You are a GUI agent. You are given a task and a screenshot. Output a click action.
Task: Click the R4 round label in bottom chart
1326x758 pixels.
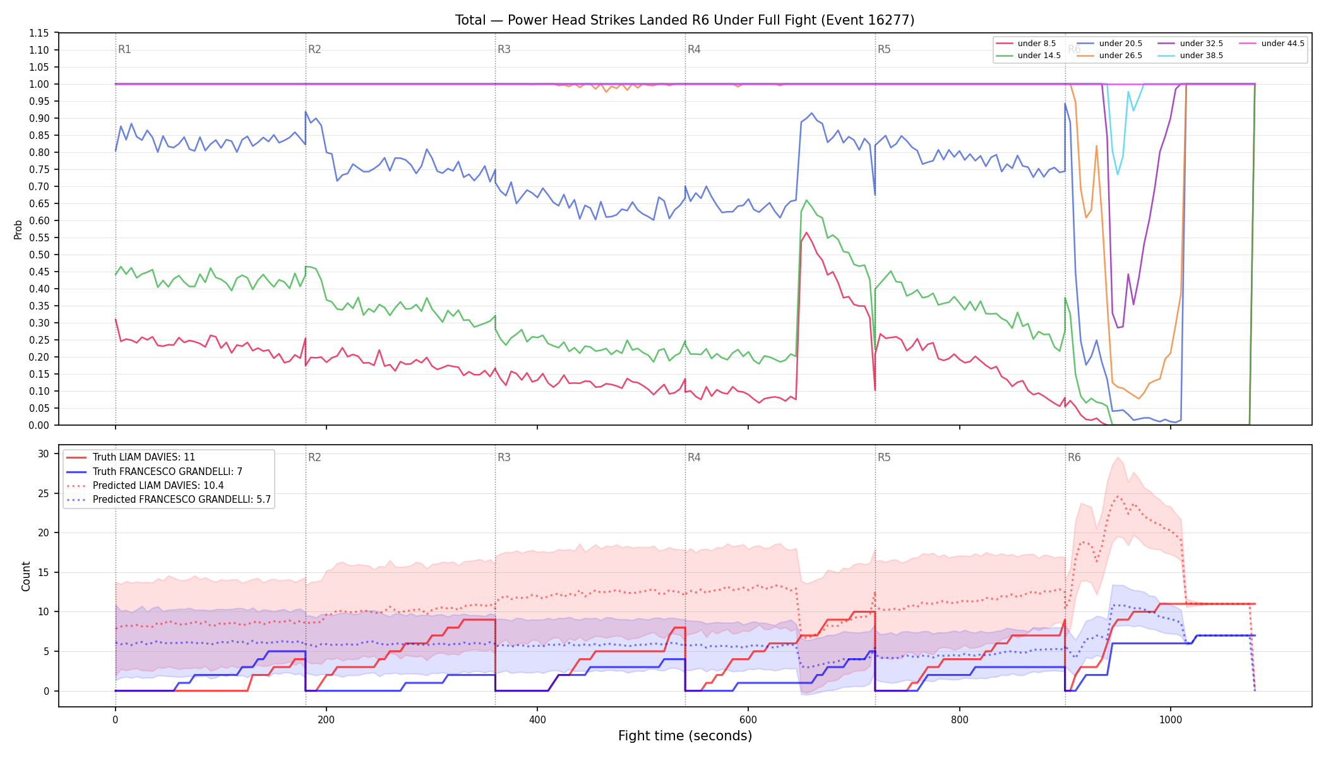pyautogui.click(x=694, y=457)
